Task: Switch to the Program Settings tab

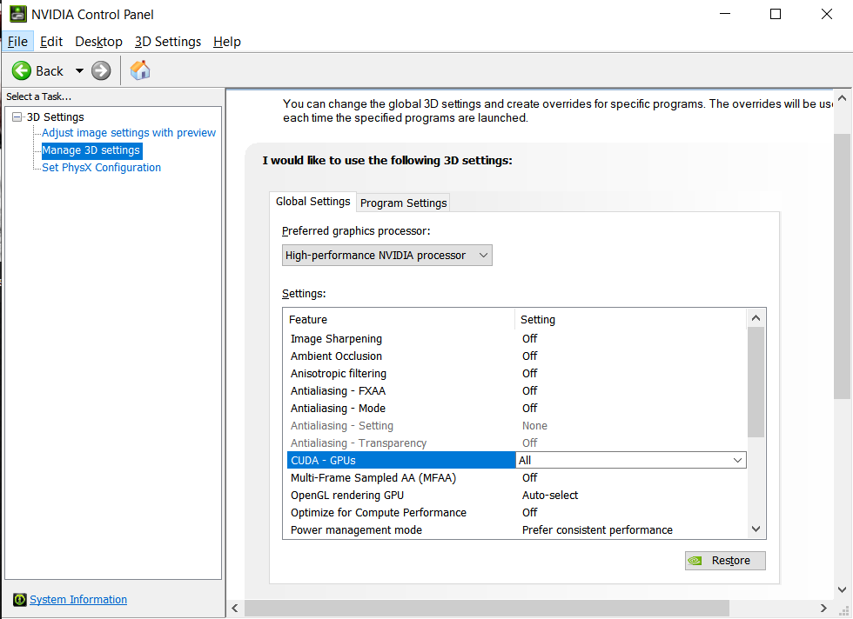Action: [x=403, y=203]
